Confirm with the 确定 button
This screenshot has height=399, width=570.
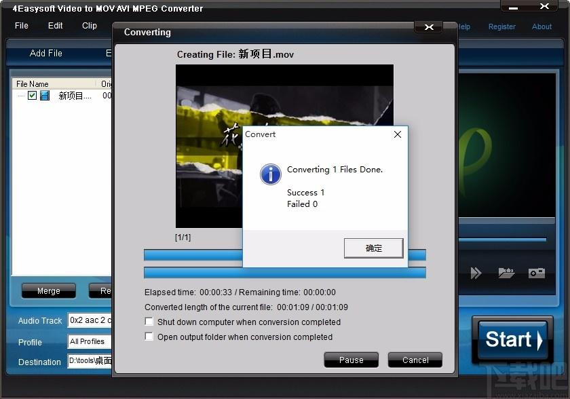[x=373, y=248]
